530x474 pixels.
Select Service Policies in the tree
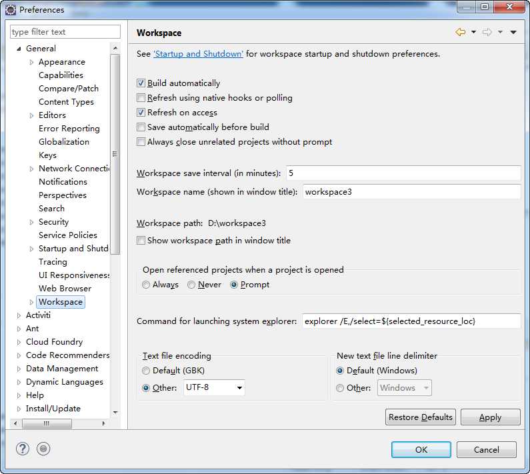68,235
